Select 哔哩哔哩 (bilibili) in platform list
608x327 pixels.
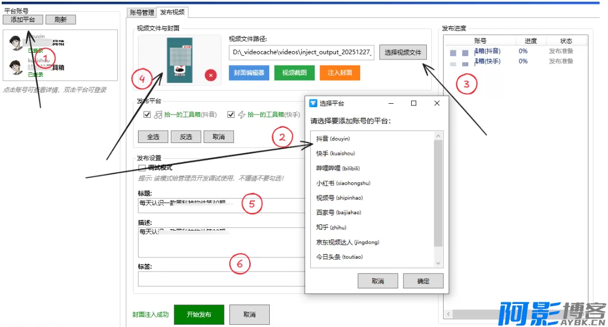coord(338,168)
